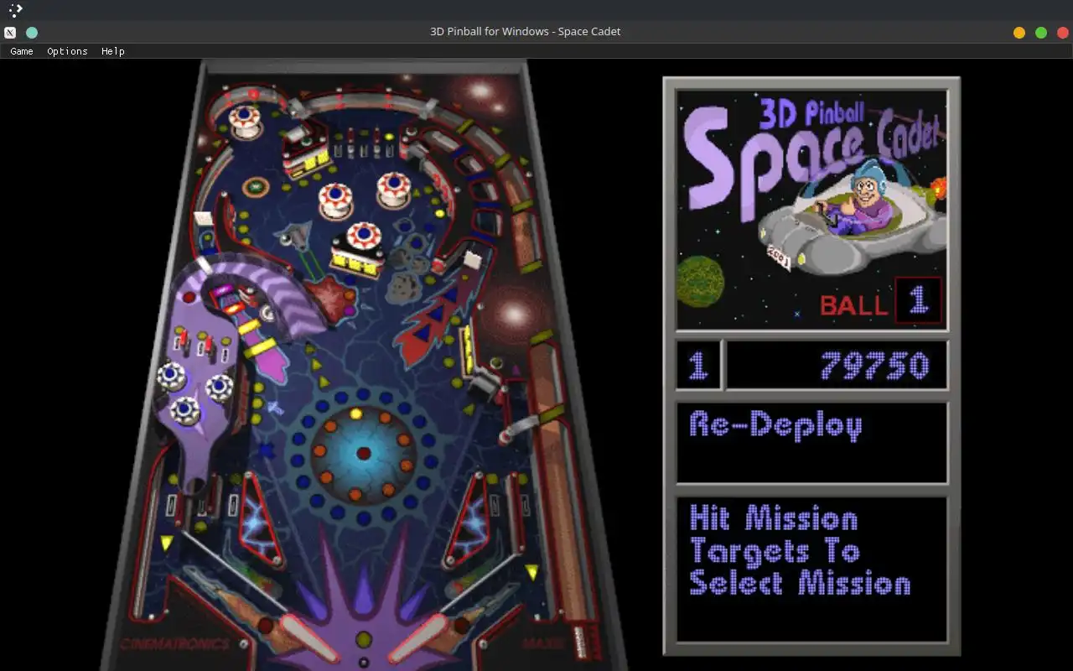
Task: Click the white flag target on left wall
Action: tap(203, 218)
